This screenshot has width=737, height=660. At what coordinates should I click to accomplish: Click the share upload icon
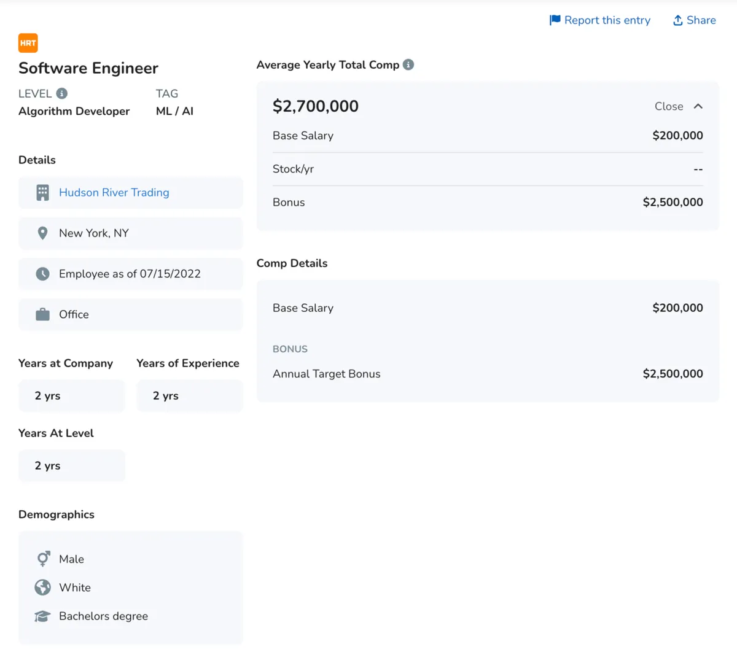click(677, 20)
